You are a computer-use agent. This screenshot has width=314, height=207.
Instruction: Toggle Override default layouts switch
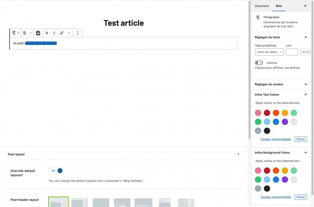tap(56, 170)
